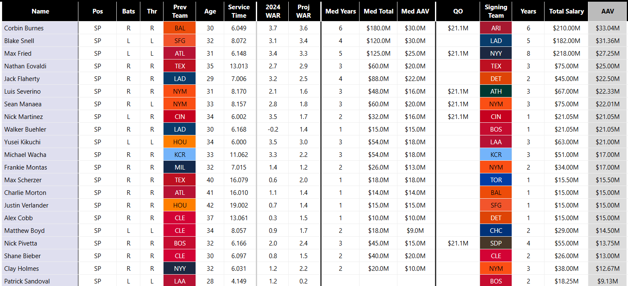Screen dimensions: 628x286
Task: Click the Name column header
Action: click(40, 11)
